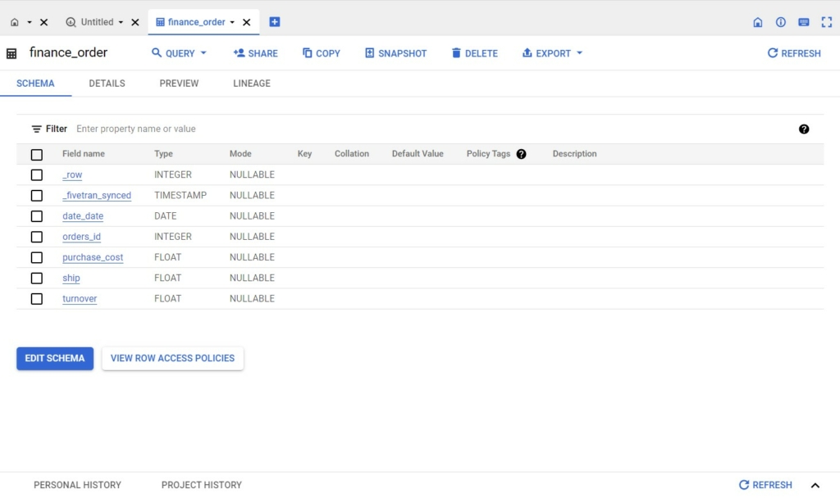
Task: Open the finance_order tab dropdown arrow
Action: click(232, 22)
